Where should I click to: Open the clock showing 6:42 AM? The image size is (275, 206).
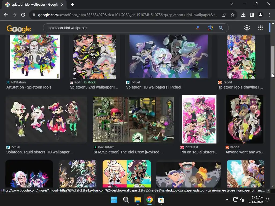[256, 200]
